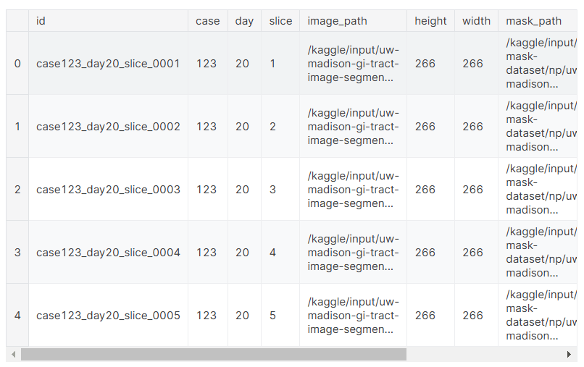
Task: Click cell case123_day20_slice_0001
Action: click(108, 64)
